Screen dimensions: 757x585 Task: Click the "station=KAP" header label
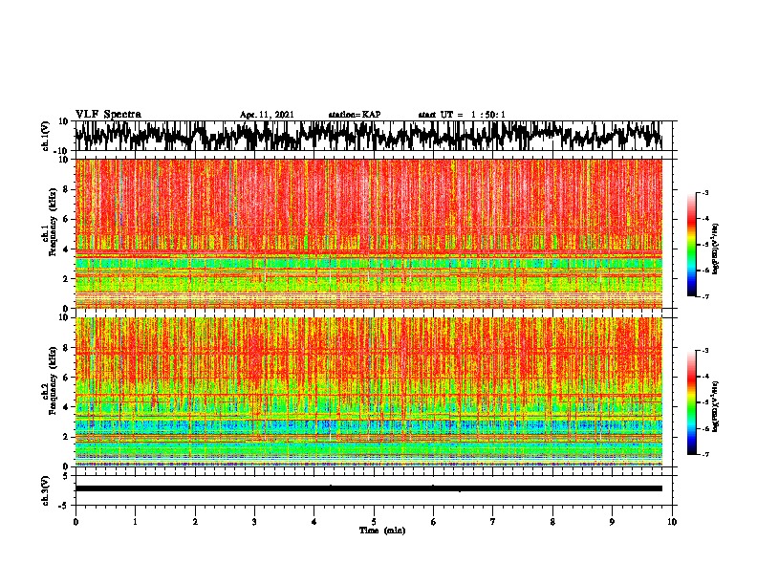click(355, 115)
